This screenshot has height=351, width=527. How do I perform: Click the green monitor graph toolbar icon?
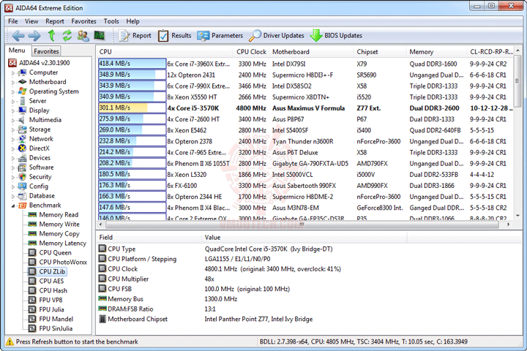click(x=99, y=35)
